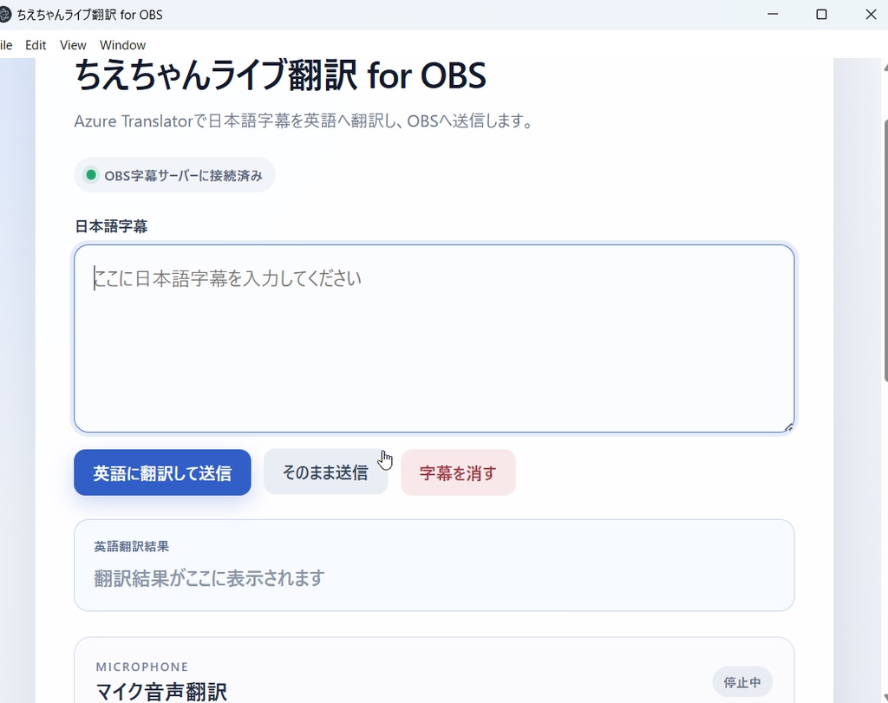The width and height of the screenshot is (888, 703).
Task: Click the 停止中 microphone status badge
Action: tap(742, 682)
